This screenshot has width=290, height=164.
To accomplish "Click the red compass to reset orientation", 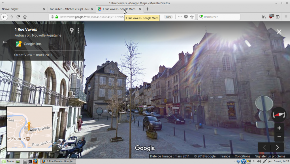I will coord(279,115).
